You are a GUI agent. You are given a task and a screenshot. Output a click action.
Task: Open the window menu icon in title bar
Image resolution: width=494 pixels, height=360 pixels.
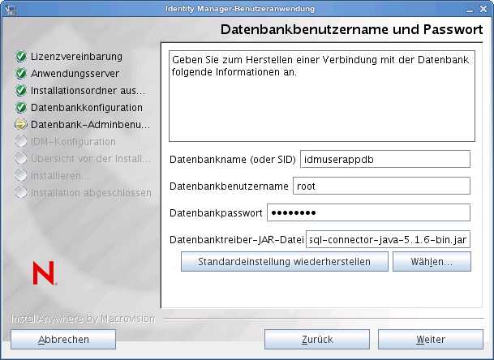[x=11, y=9]
